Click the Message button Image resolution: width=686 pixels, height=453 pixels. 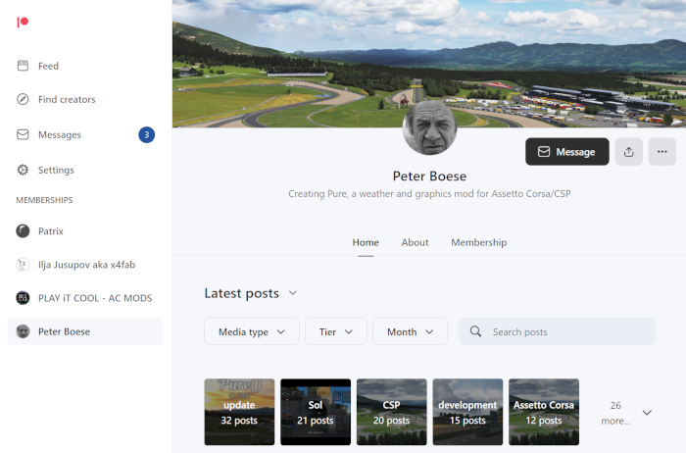[567, 151]
